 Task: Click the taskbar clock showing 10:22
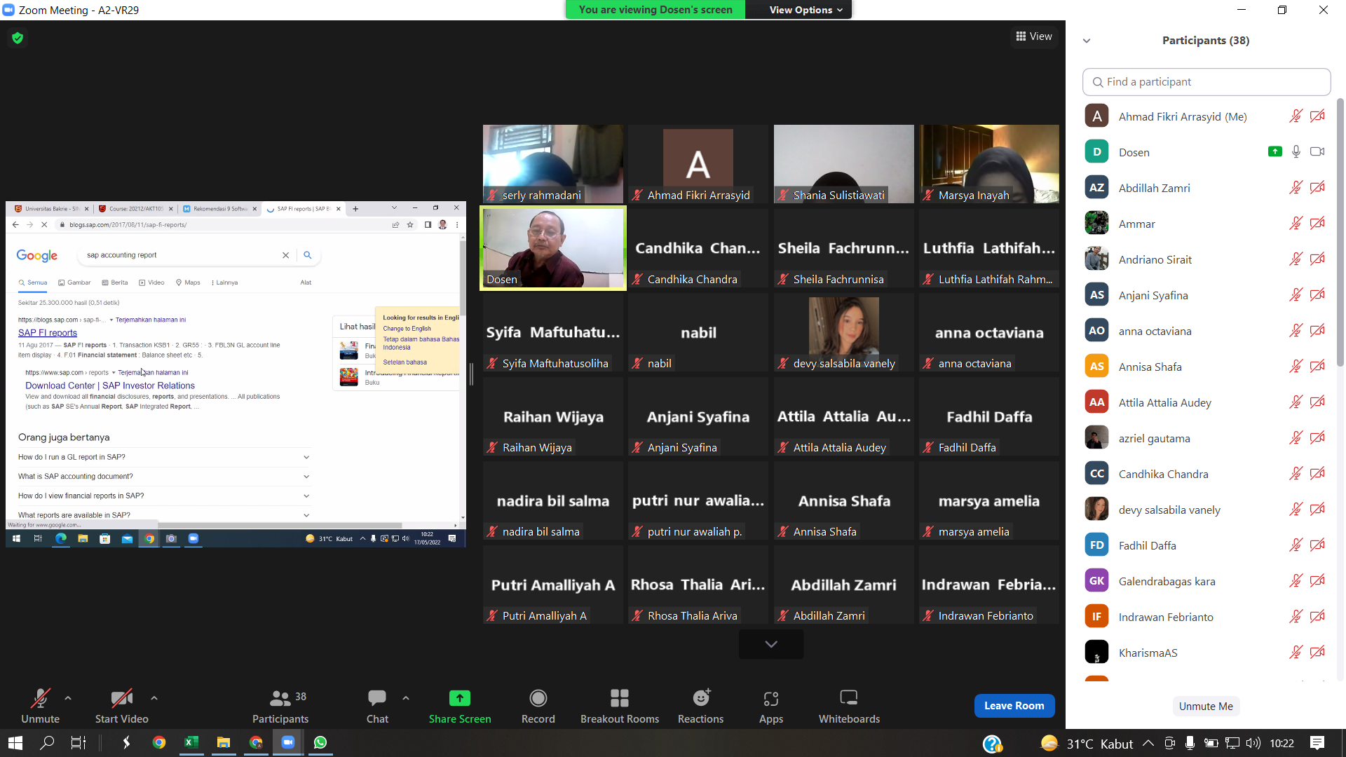pyautogui.click(x=1282, y=743)
